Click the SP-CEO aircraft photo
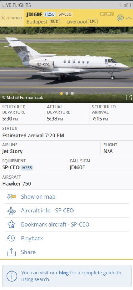The width and height of the screenshot is (133, 290). click(66, 65)
